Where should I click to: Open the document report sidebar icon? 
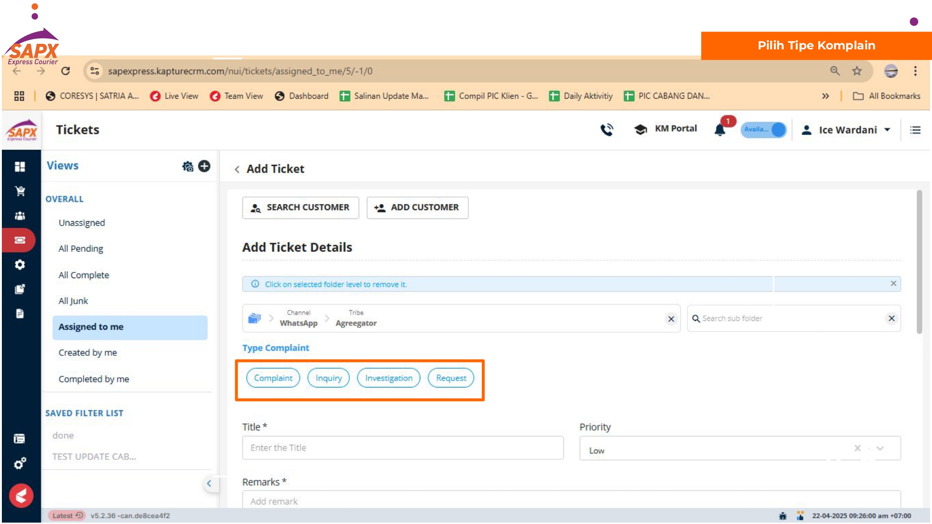(20, 313)
